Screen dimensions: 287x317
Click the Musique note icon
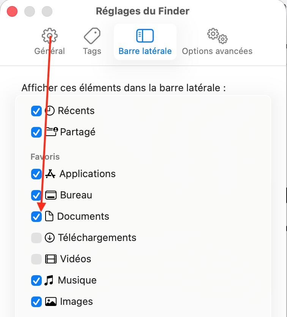point(49,281)
